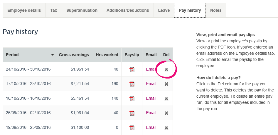Viewport: 278px width, 135px height.
Task: Delete the 26/09/2016 - 02/10/2016 pay
Action: click(x=166, y=113)
